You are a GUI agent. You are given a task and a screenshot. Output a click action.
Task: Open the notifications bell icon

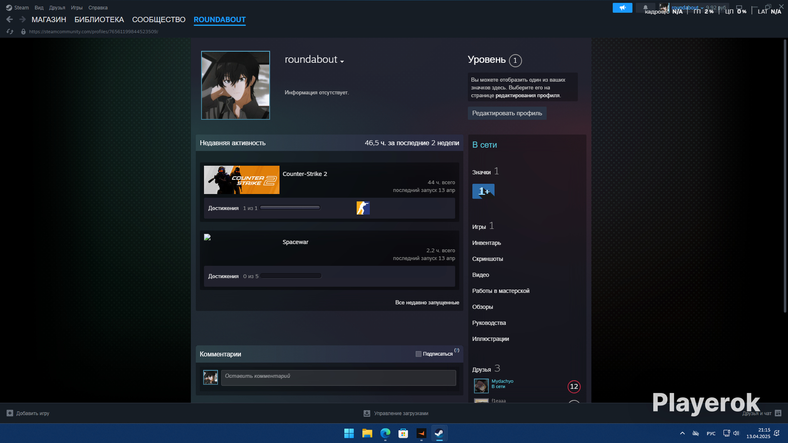tap(645, 8)
